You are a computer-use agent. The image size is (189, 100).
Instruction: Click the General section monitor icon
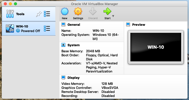(63, 24)
